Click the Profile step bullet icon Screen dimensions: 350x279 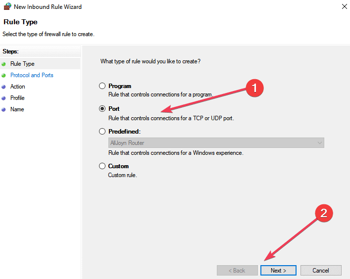pyautogui.click(x=4, y=98)
